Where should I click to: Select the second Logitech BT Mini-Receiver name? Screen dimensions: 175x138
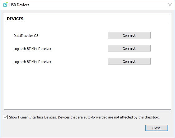pos(32,62)
